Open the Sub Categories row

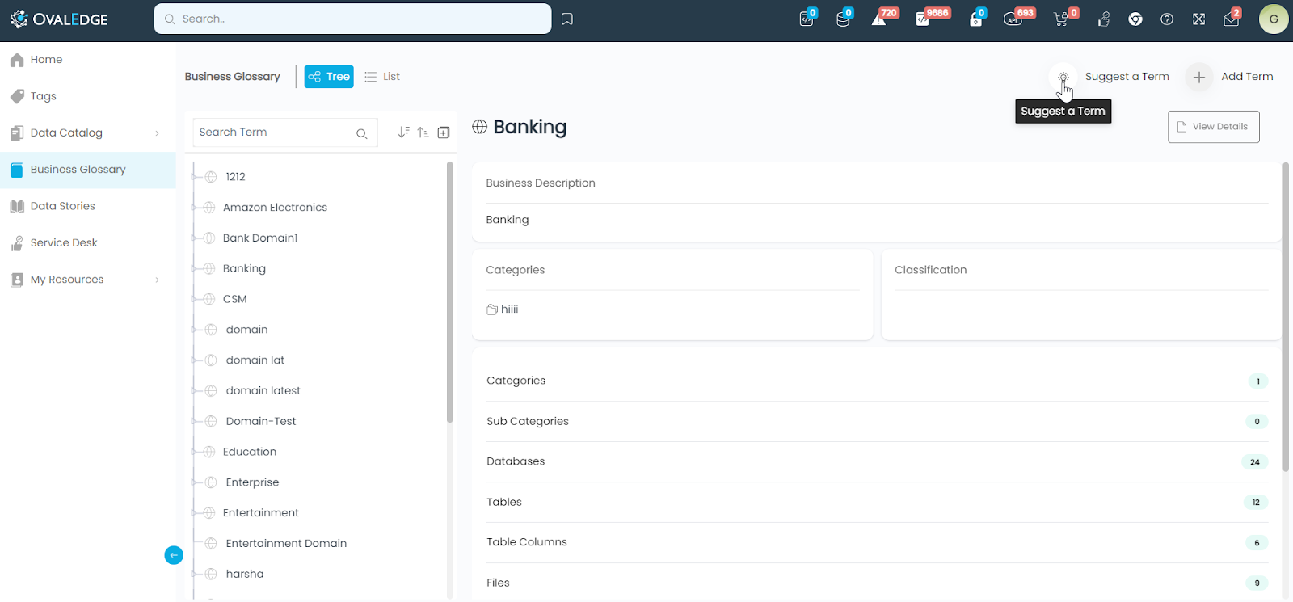[877, 421]
